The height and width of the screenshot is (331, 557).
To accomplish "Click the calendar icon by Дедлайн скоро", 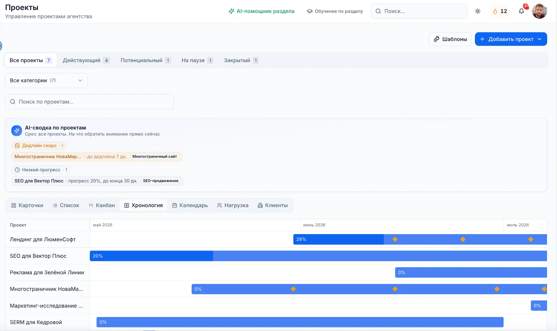I will 17,146.
